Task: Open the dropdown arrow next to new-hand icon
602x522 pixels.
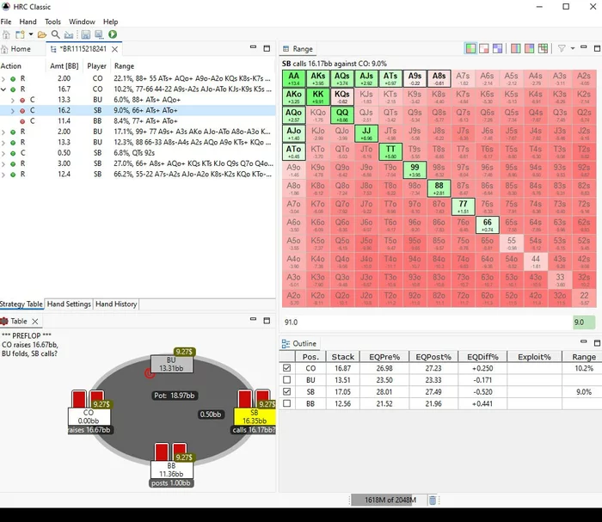Action: click(31, 34)
